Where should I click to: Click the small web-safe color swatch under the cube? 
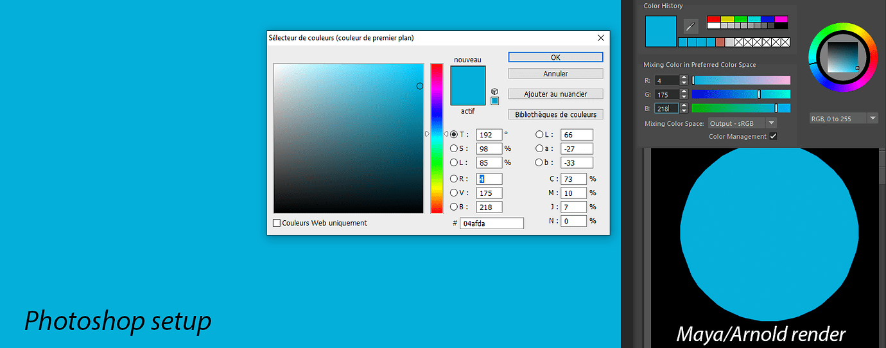494,101
